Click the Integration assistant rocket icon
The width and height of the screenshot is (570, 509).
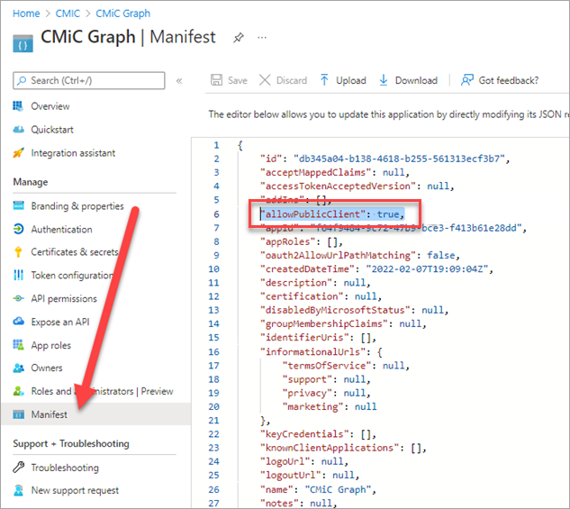point(18,153)
